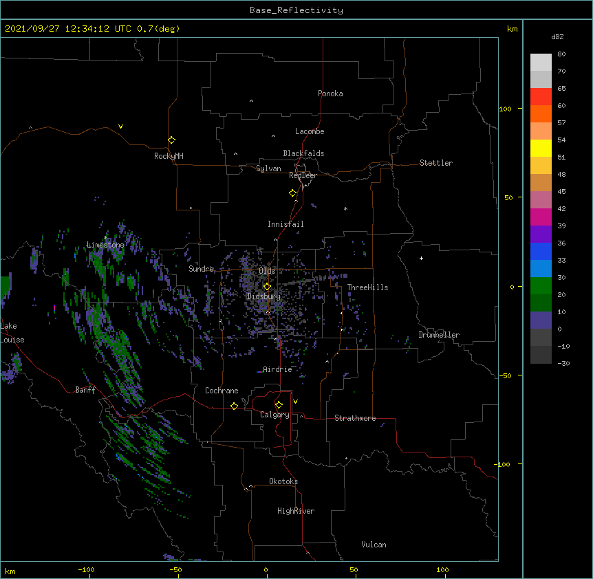Viewport: 593px width, 579px height.
Task: Click the 57 value in the dBZ legend
Action: tap(561, 122)
